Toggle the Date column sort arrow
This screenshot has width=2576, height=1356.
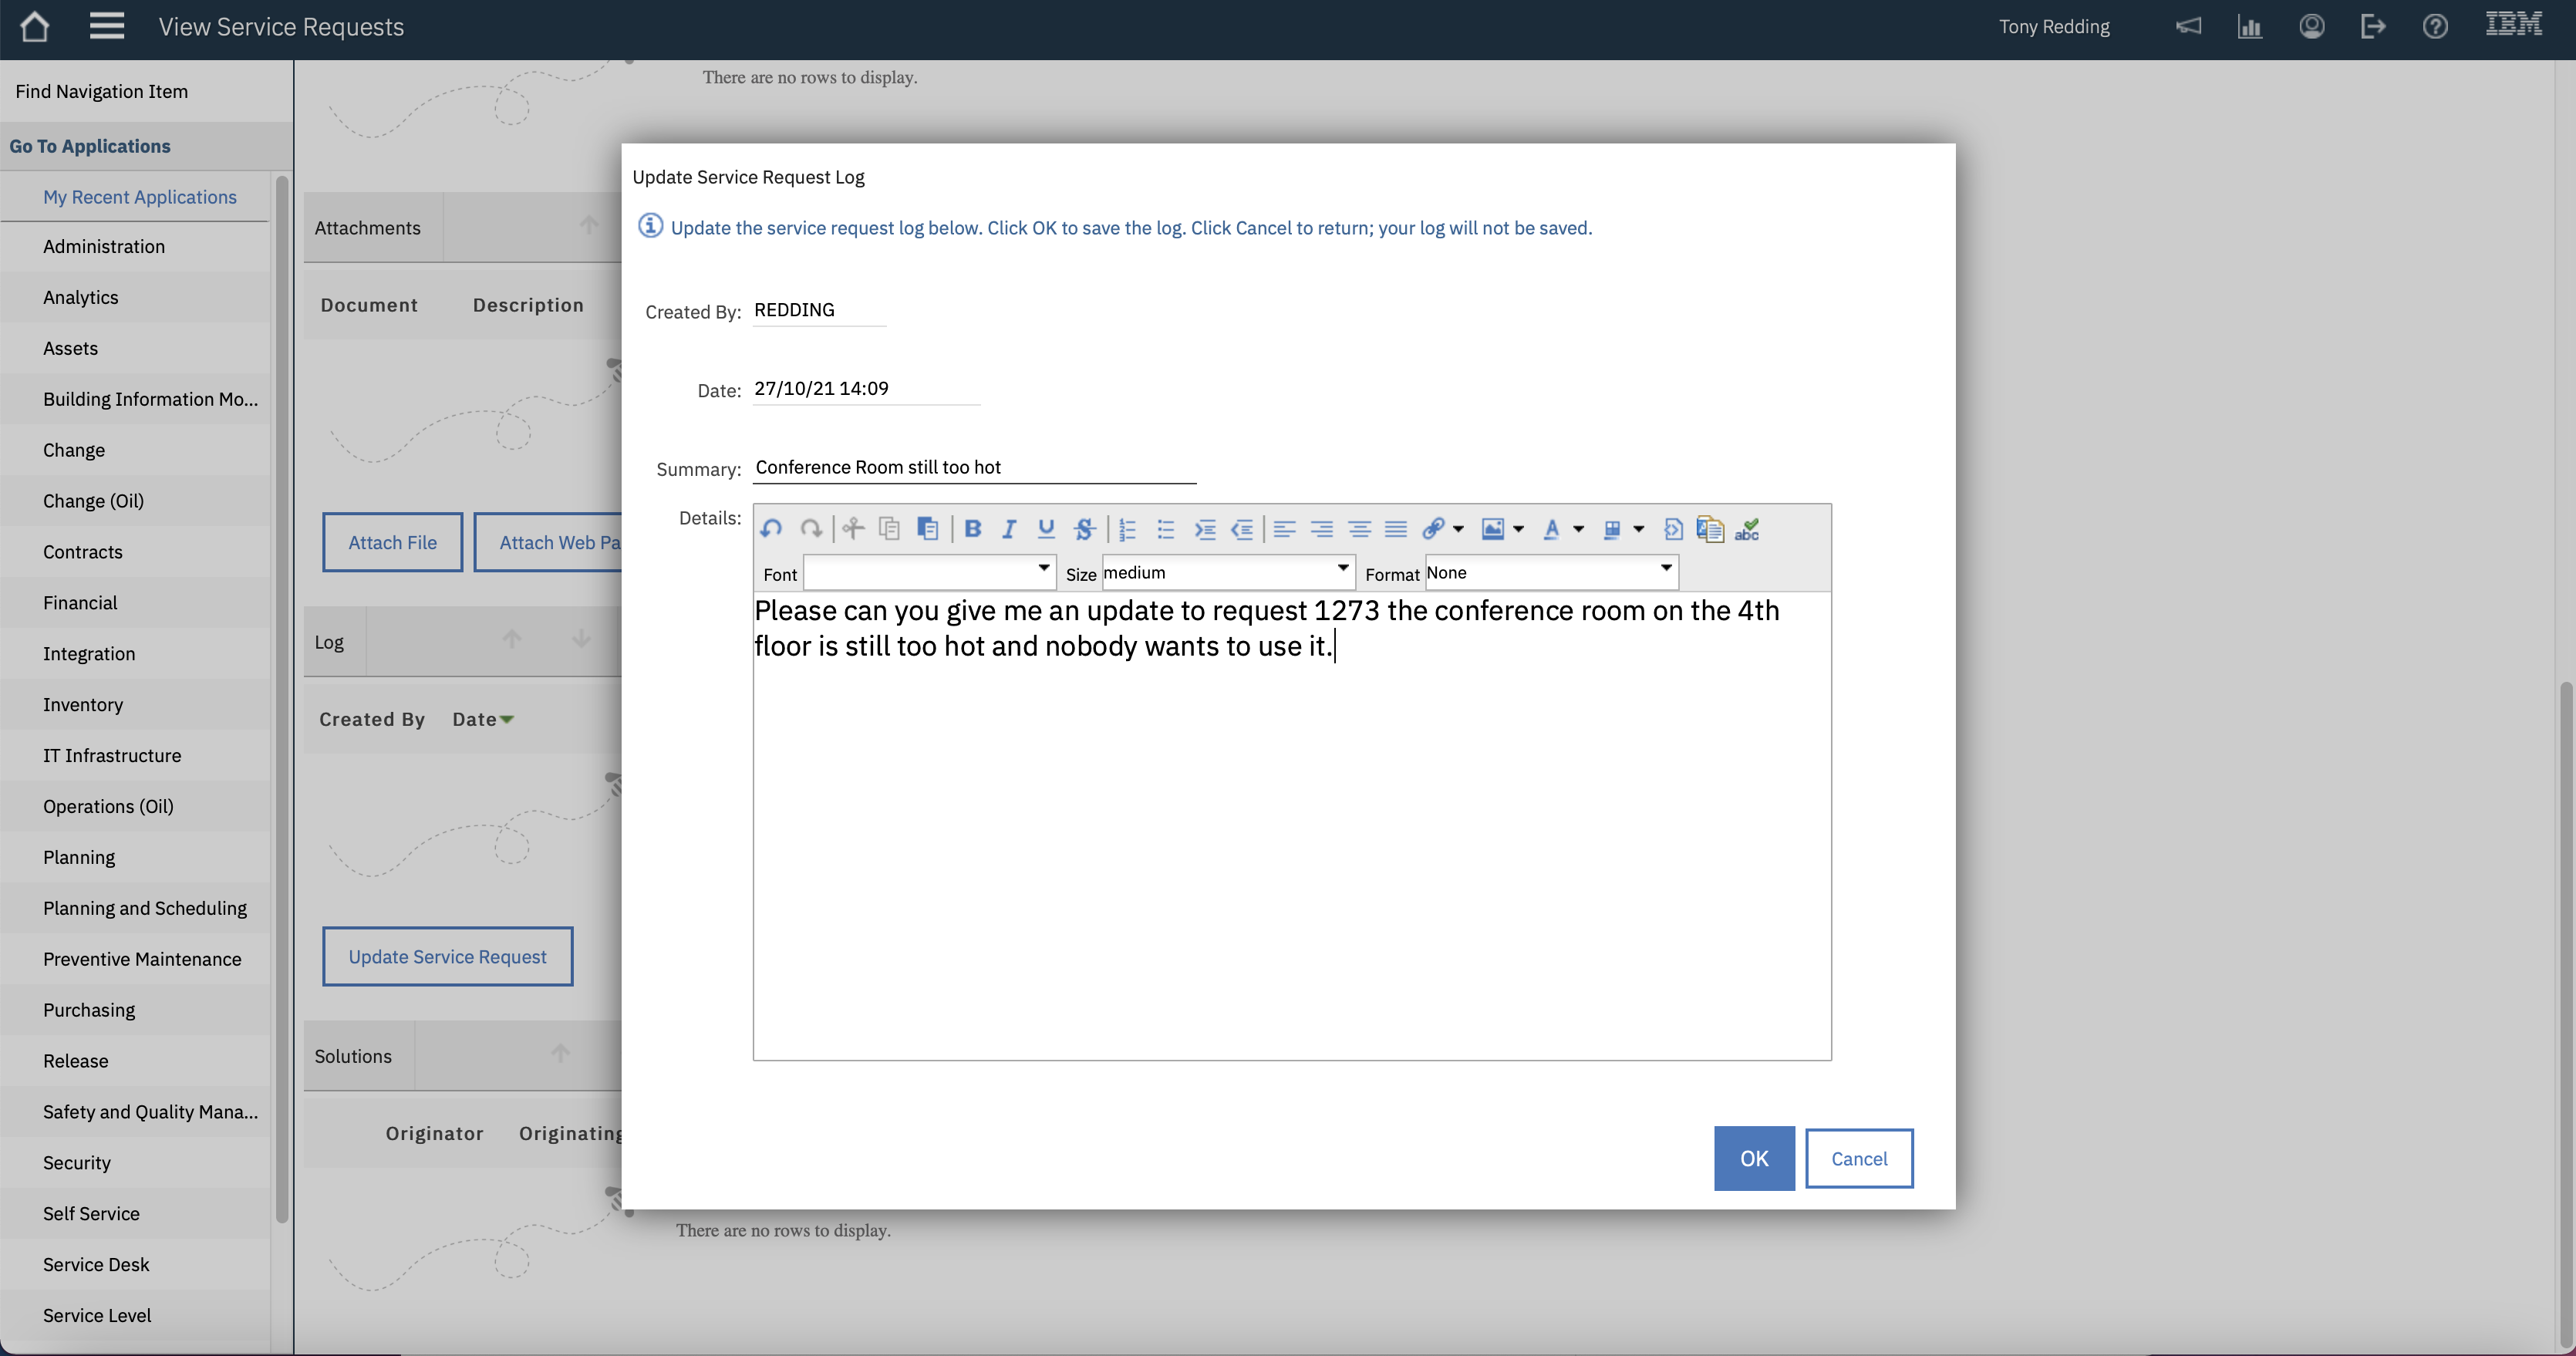pyautogui.click(x=506, y=718)
